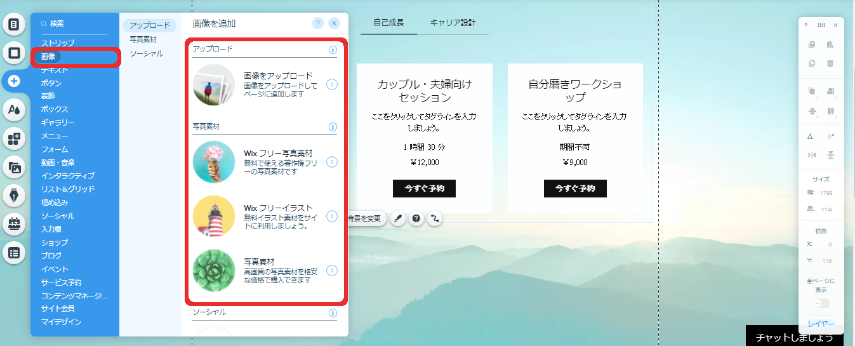Screen dimensions: 855x346
Task: Expand the Wix フリーイラスト arrow
Action: click(331, 216)
